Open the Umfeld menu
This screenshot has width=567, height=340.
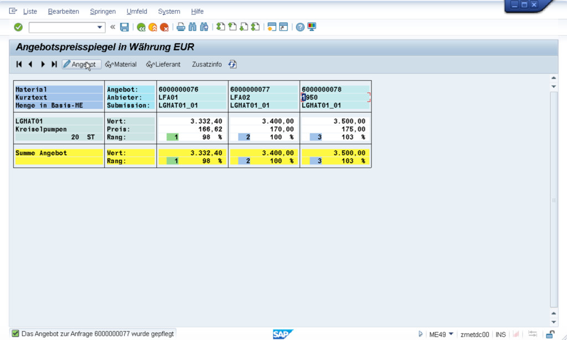[137, 12]
